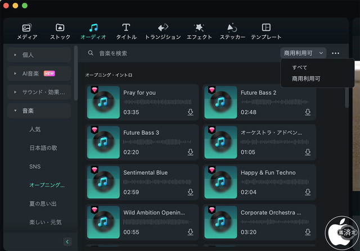
Task: Open the メディア media tab
Action: [27, 31]
